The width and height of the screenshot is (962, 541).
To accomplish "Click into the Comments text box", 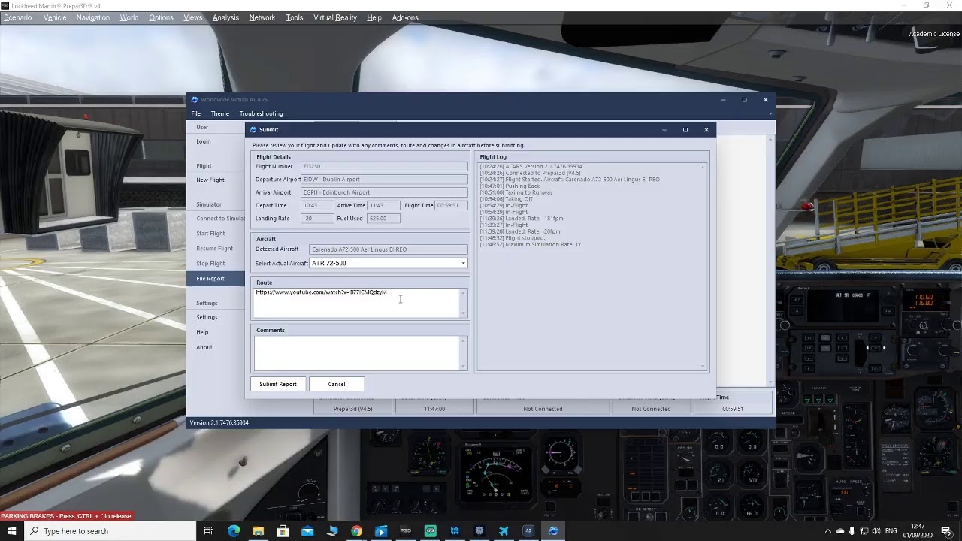I will pyautogui.click(x=356, y=353).
